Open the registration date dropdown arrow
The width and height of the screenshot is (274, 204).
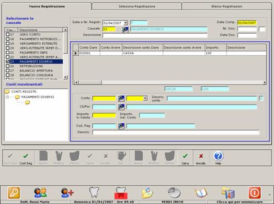(x=125, y=23)
